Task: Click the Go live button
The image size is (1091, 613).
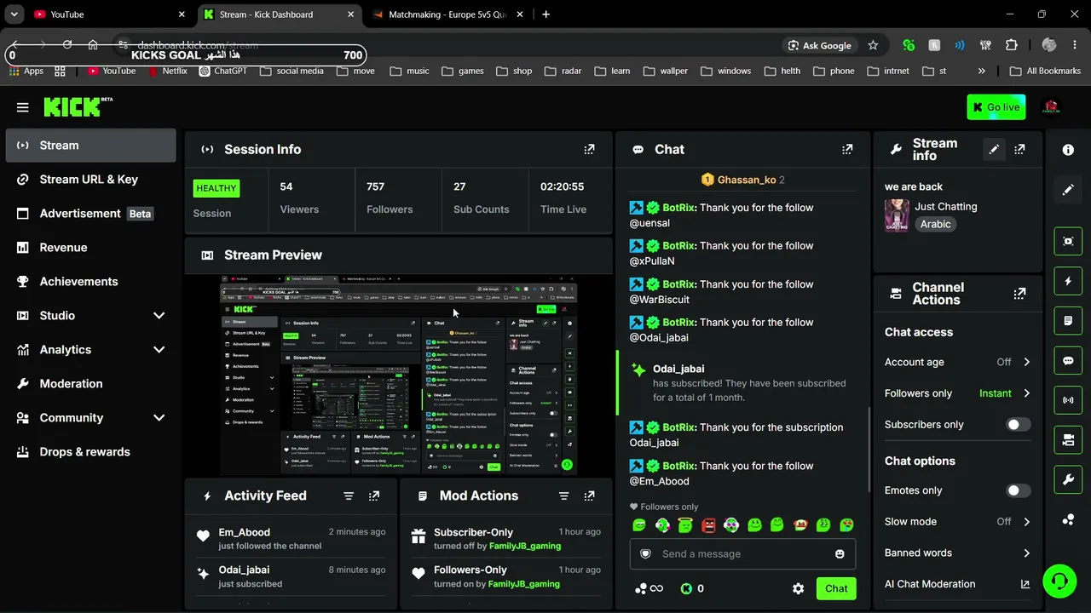Action: pyautogui.click(x=996, y=107)
